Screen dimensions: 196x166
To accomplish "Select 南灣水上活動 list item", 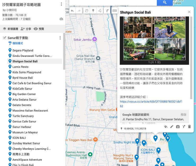I will coord(34,154).
